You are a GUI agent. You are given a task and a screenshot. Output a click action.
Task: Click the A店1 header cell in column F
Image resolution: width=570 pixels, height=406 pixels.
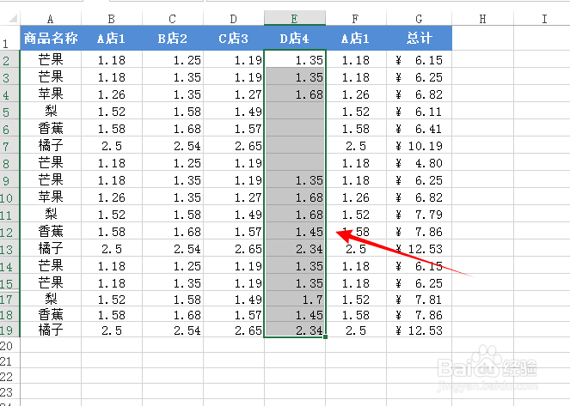pos(356,38)
